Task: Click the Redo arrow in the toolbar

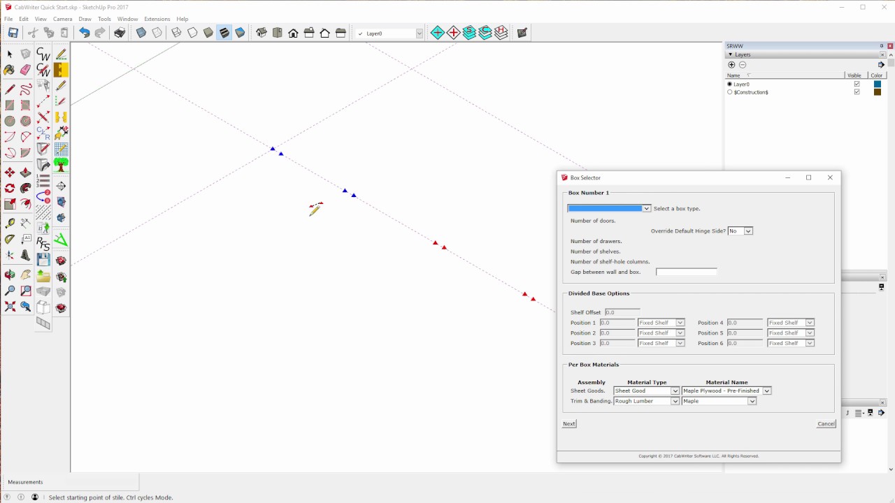Action: click(100, 33)
